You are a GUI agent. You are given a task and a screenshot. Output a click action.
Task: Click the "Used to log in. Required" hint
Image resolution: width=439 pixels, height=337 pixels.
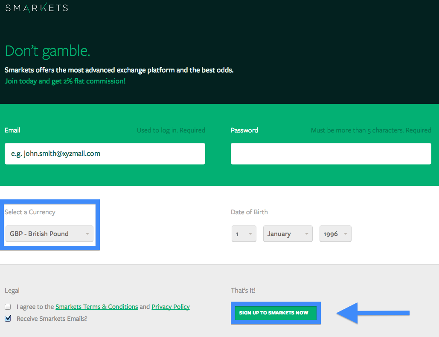(171, 130)
